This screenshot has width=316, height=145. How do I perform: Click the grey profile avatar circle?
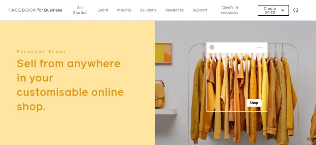[212, 47]
